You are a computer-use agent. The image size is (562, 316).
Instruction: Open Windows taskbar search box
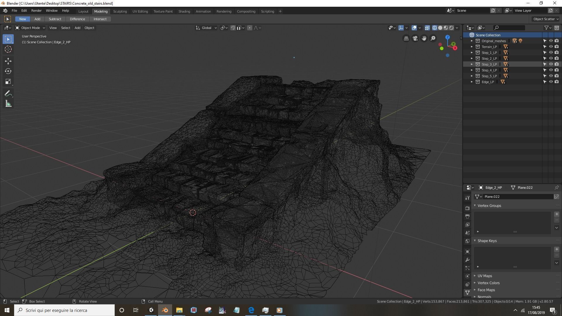tap(64, 310)
